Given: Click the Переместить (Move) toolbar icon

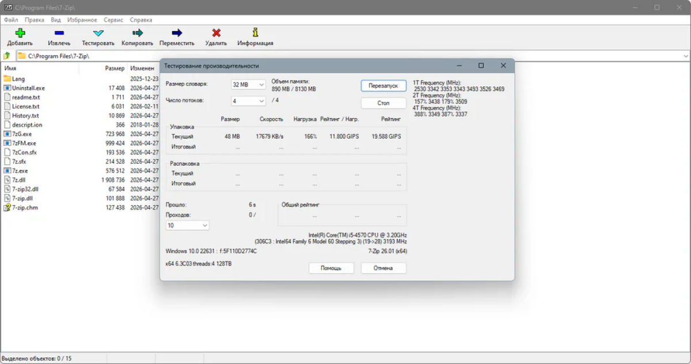Looking at the screenshot, I should [x=177, y=33].
